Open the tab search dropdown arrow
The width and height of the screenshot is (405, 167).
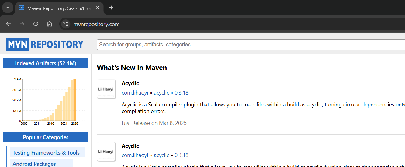click(x=8, y=8)
